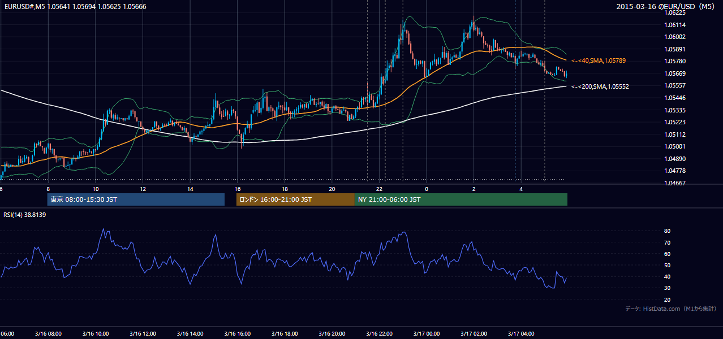Select the 200 SMA label reading 1.05552
This screenshot has height=339, width=723.
click(600, 86)
